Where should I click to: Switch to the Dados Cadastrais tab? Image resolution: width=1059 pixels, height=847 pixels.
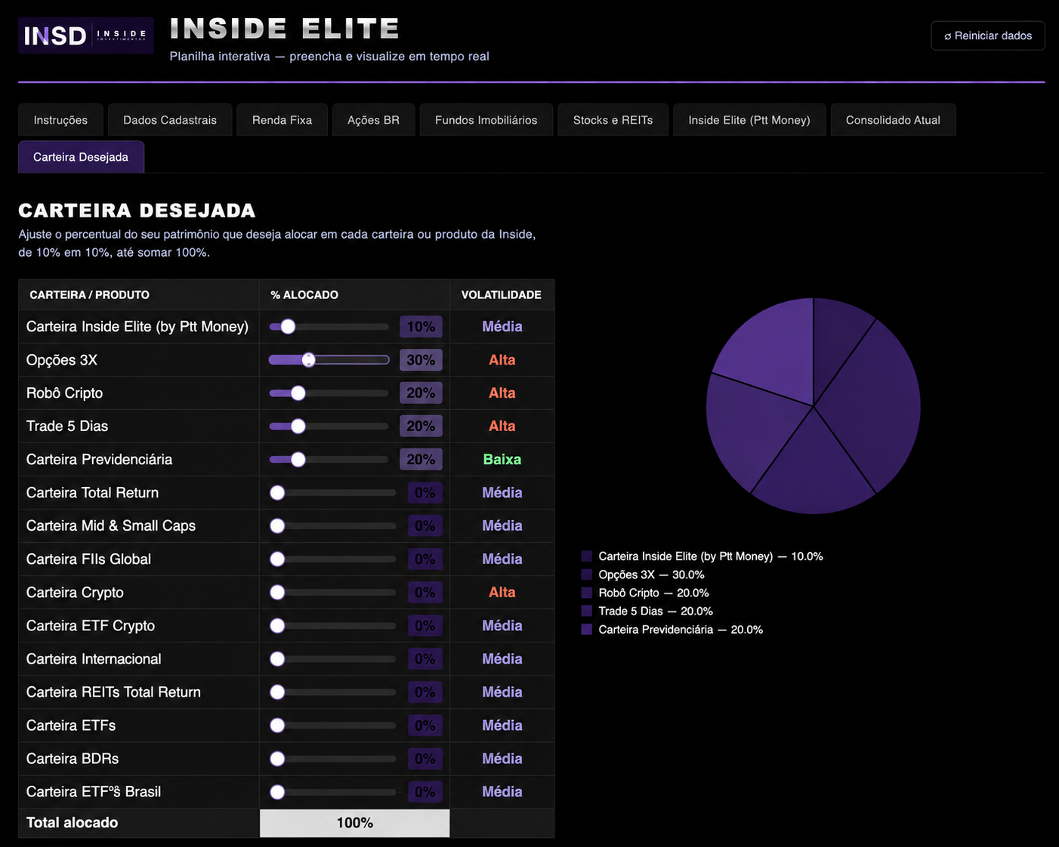(x=170, y=120)
